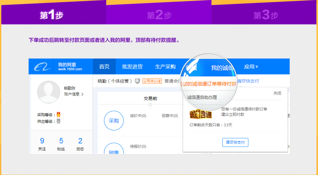View the 9 关注 follow count
Screen dimensions: 318x175
click(42, 143)
